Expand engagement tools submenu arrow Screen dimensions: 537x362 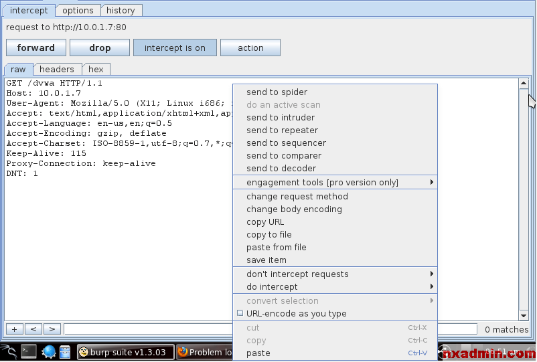click(432, 182)
